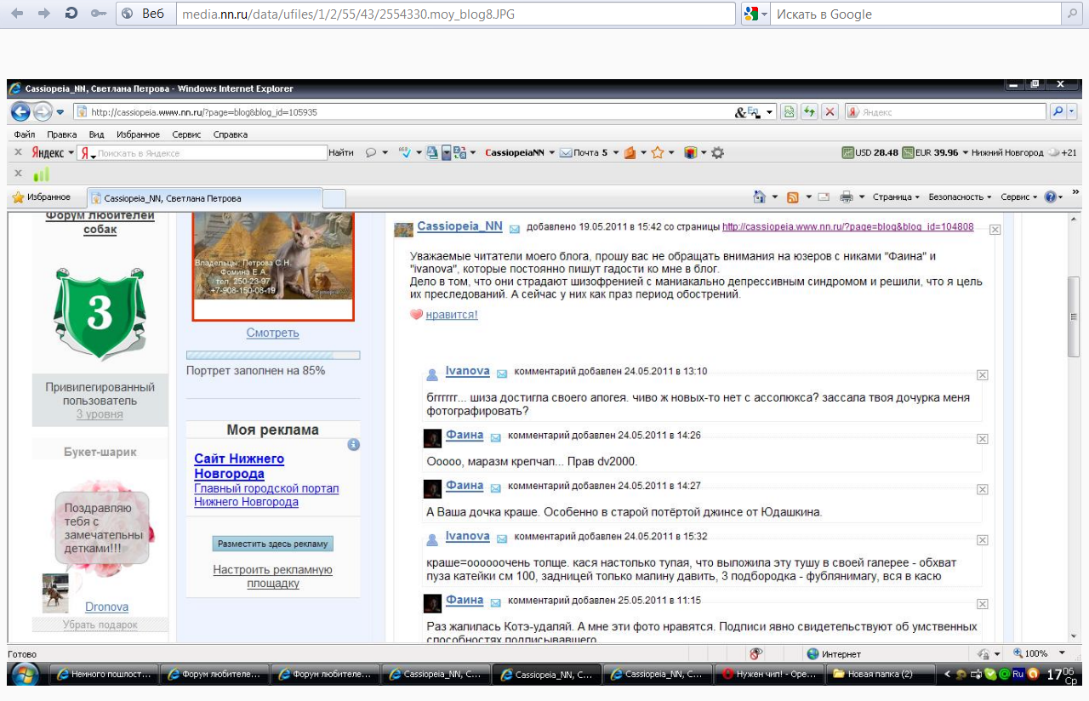Image resolution: width=1089 pixels, height=701 pixels.
Task: Open the Сервис command bar dropdown
Action: tap(1019, 197)
